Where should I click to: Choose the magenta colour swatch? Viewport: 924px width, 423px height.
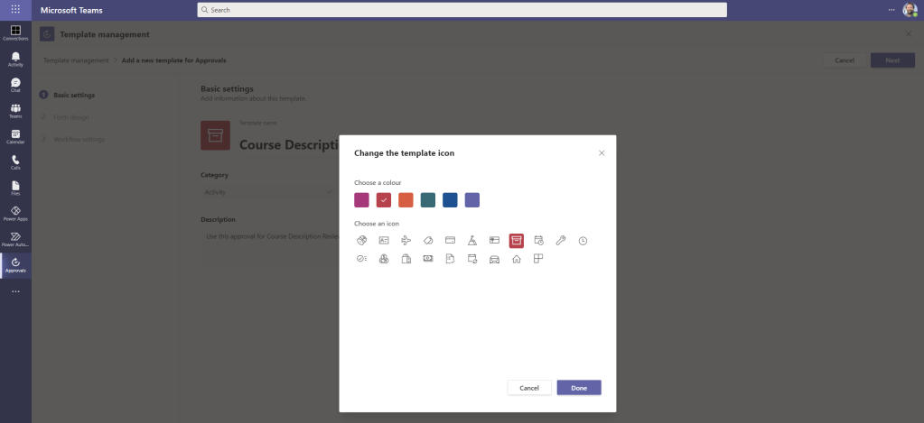click(361, 200)
